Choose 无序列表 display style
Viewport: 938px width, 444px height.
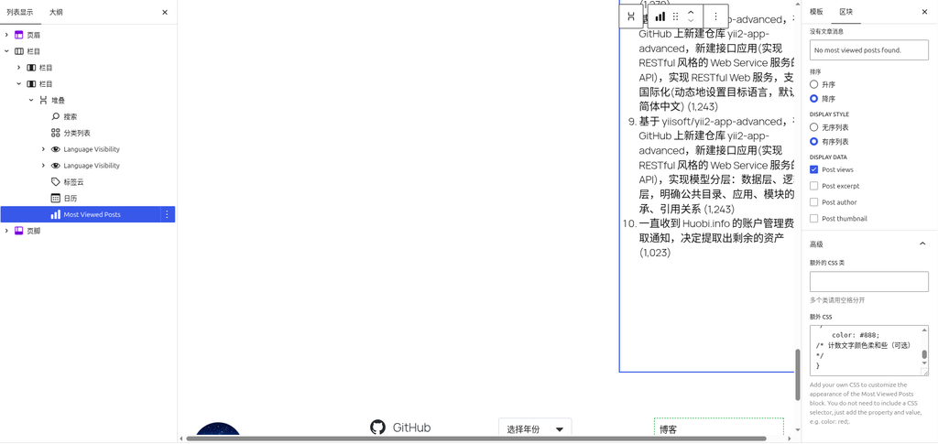(813, 127)
